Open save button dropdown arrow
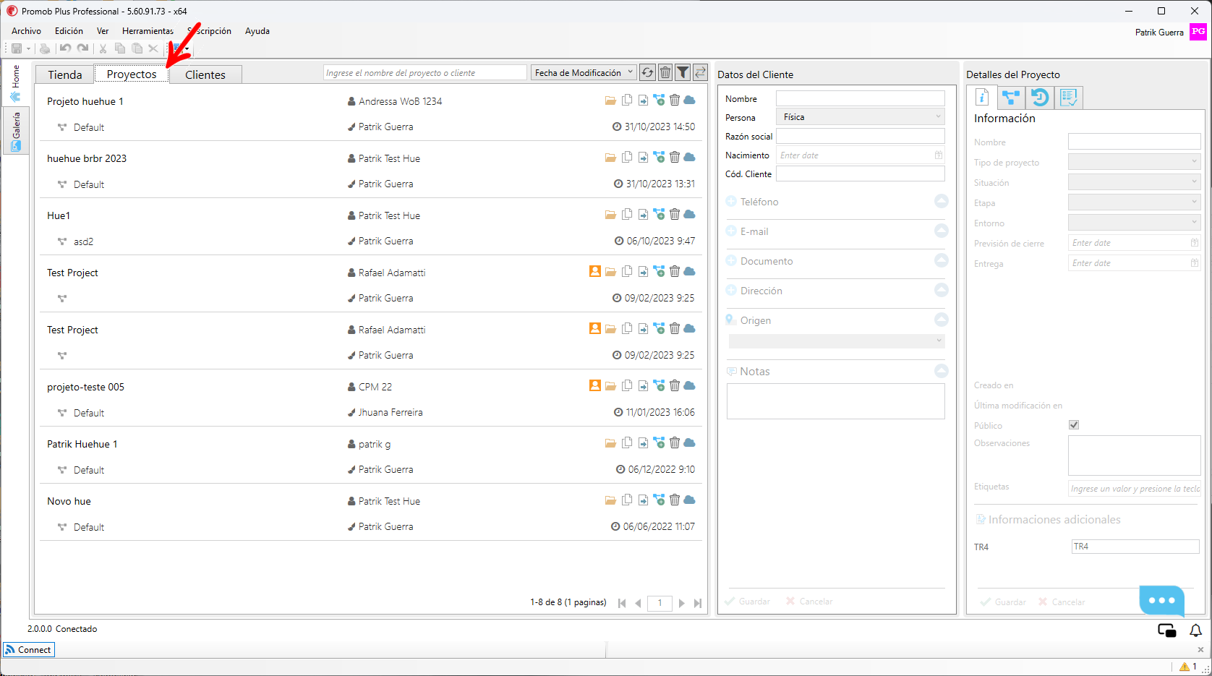 tap(29, 48)
